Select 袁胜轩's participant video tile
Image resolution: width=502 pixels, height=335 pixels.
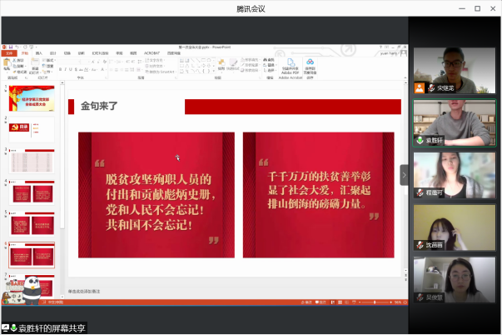pos(454,122)
